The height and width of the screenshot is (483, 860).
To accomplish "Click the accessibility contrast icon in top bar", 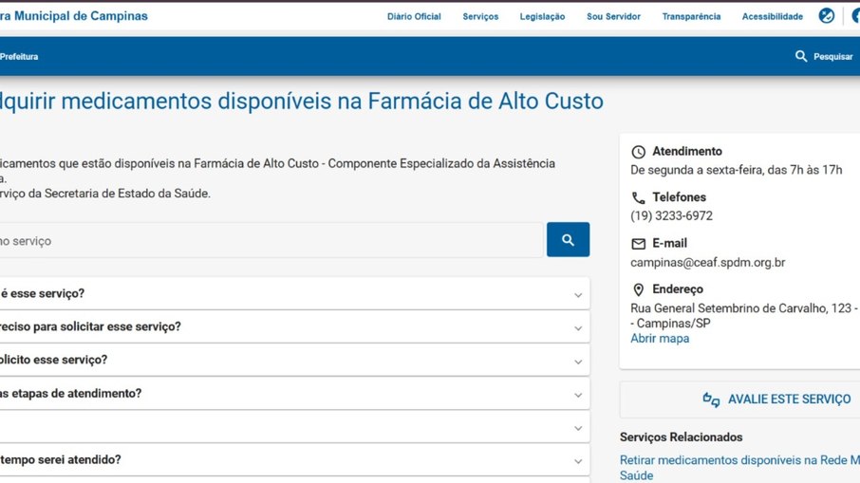I will click(826, 16).
